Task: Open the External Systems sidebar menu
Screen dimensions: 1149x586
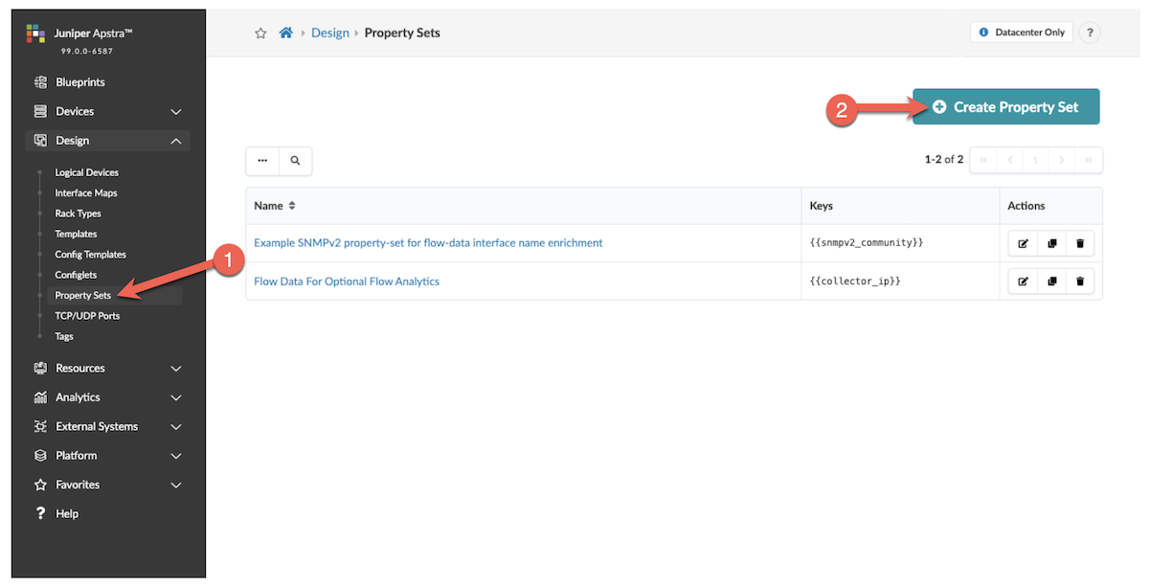Action: coord(107,427)
